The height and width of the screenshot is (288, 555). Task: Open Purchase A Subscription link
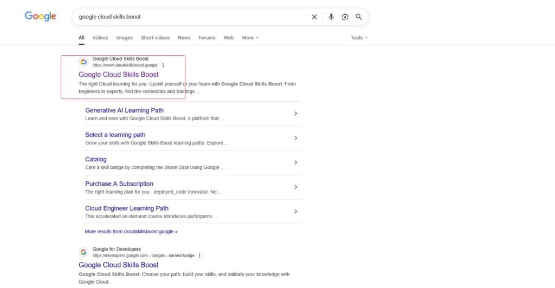[x=119, y=184]
